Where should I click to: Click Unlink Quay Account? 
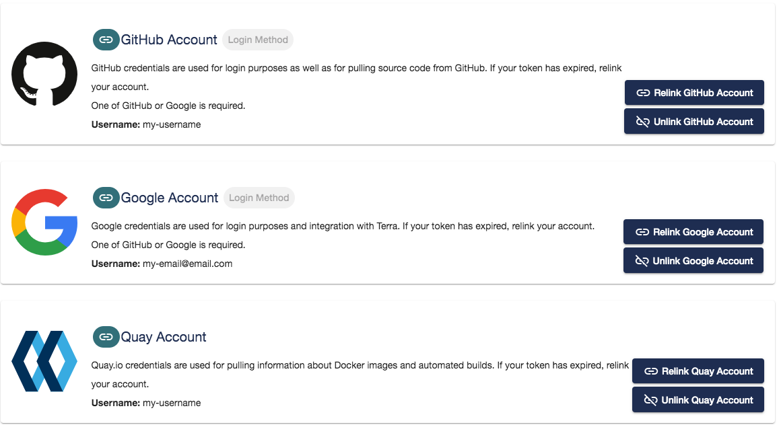[x=698, y=399]
